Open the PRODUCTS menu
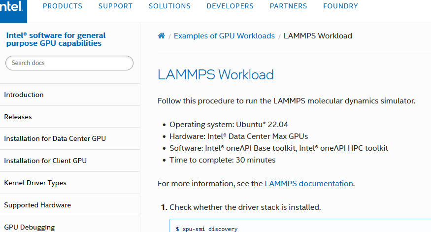 pos(63,6)
